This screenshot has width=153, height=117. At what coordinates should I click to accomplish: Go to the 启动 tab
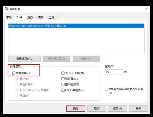point(41,17)
